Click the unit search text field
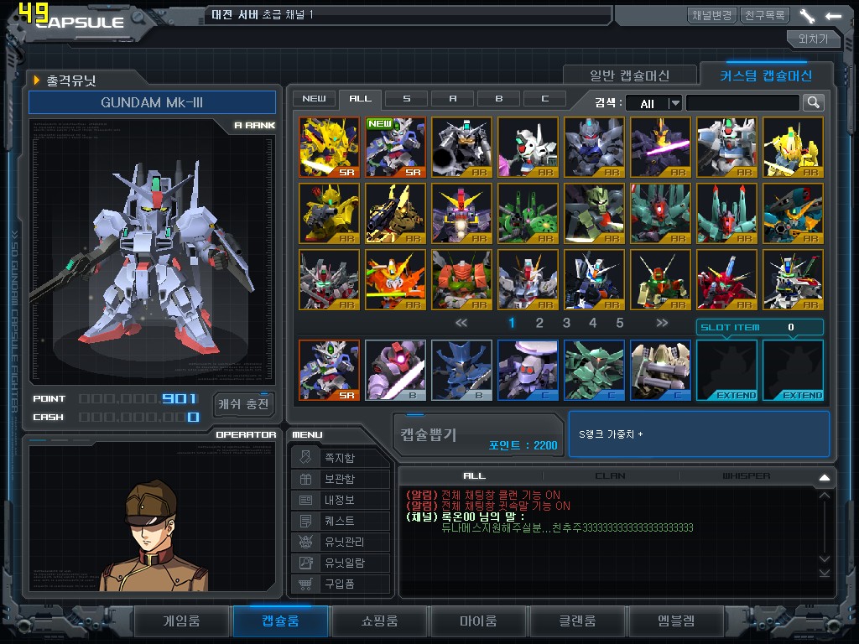The image size is (859, 644). (742, 103)
